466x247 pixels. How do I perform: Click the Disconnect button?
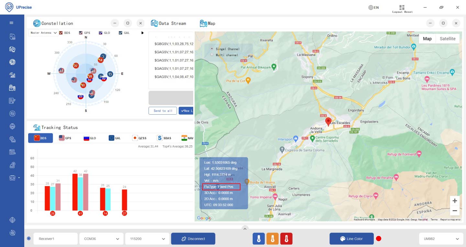click(x=193, y=239)
